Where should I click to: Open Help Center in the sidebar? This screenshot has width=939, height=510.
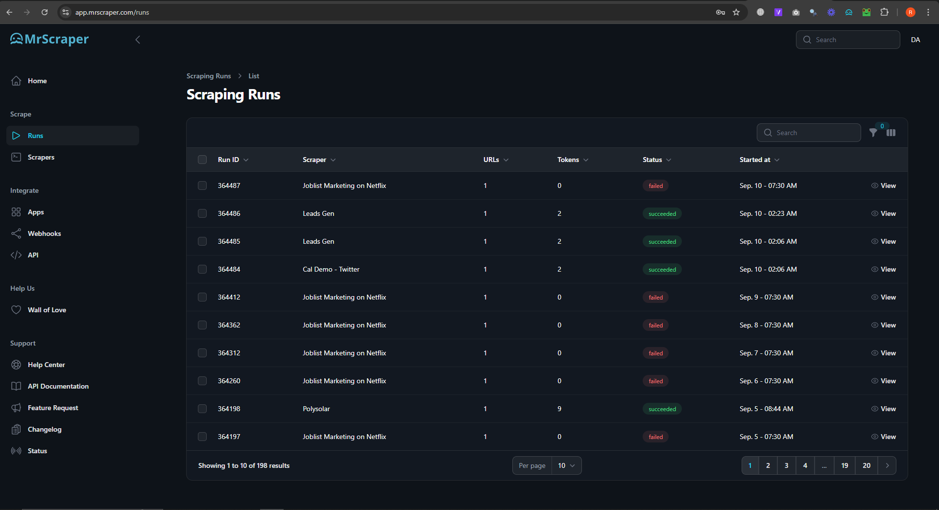pos(72,365)
